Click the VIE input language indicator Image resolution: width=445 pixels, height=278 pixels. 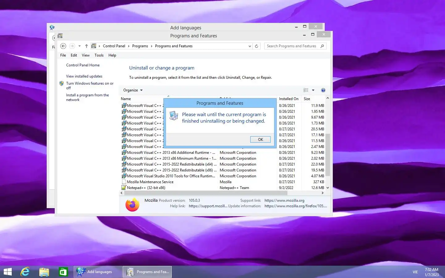pos(415,272)
